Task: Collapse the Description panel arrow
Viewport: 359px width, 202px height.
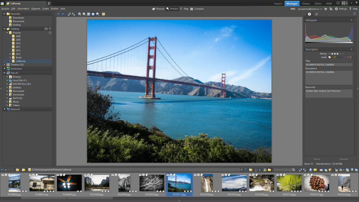Action: click(x=351, y=49)
